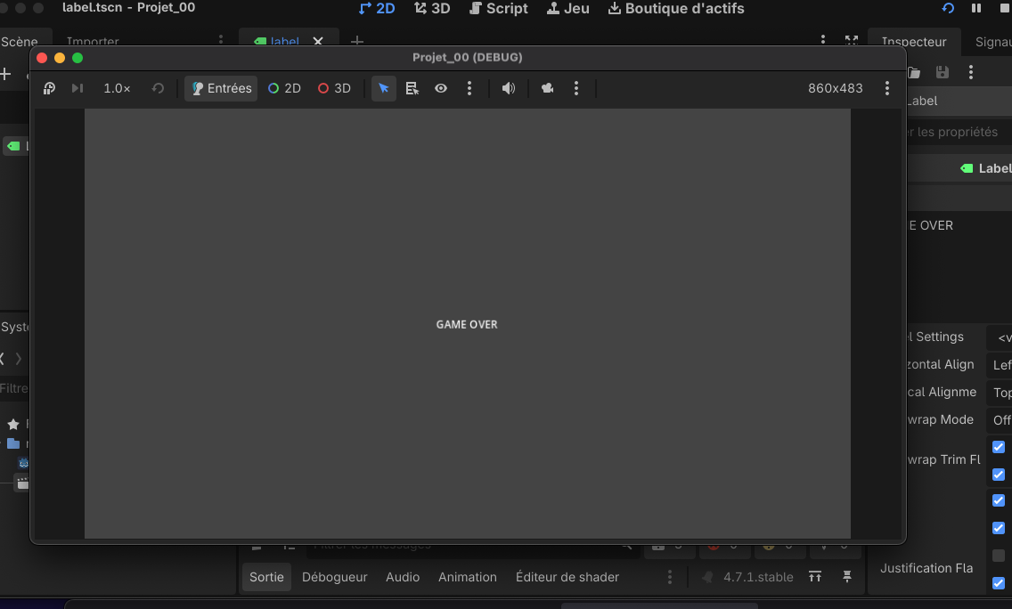Open the Éditeur de shader tab

[567, 577]
